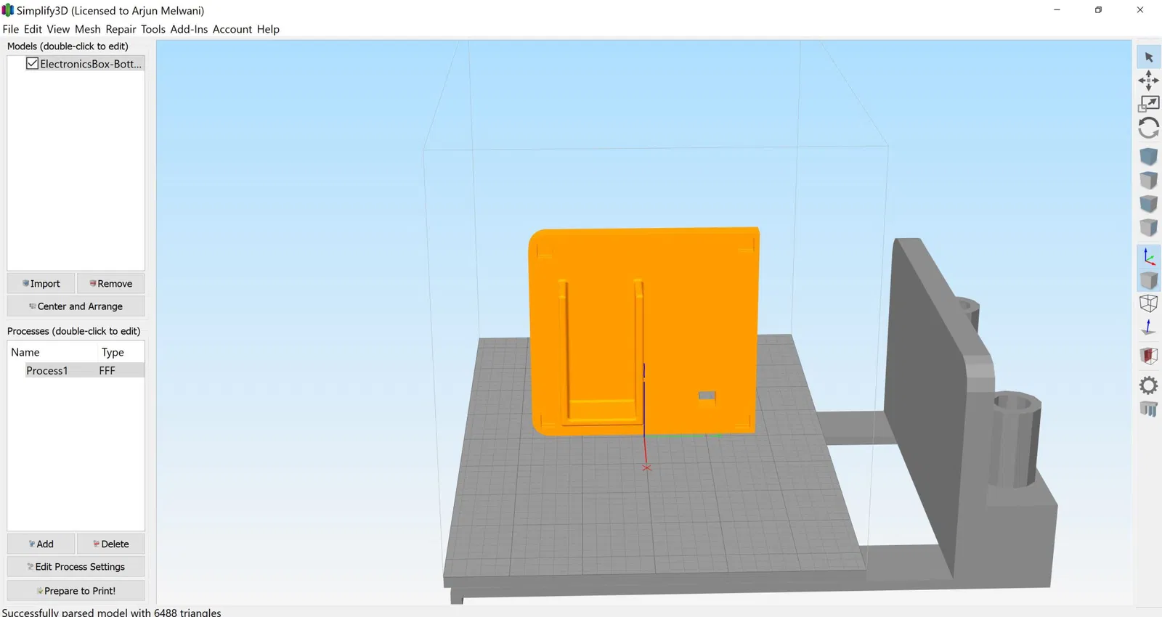This screenshot has height=617, width=1162.
Task: Click Center and Arrange button
Action: pos(76,306)
